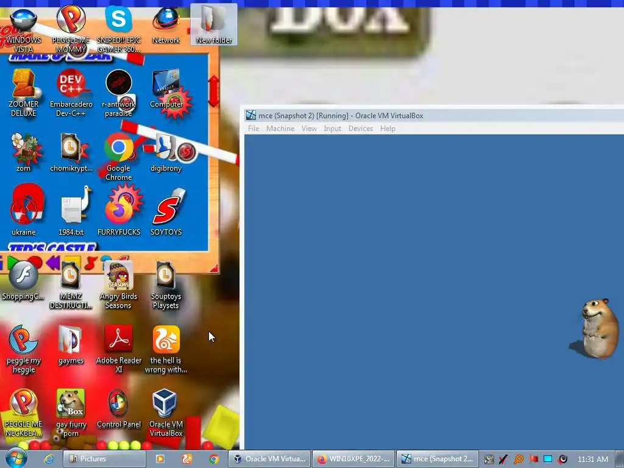Open peggle my heggle shortcut

[23, 349]
